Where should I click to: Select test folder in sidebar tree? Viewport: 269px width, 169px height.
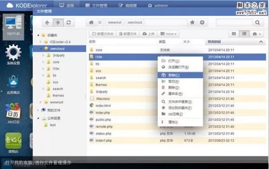[x=52, y=125]
